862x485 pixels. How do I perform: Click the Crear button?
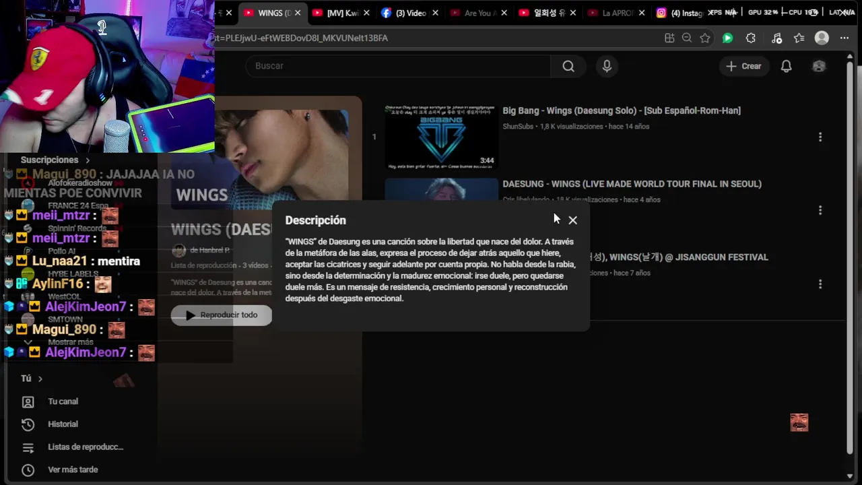tap(743, 66)
